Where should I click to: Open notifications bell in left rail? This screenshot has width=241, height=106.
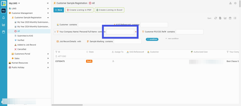pyautogui.click(x=3, y=18)
